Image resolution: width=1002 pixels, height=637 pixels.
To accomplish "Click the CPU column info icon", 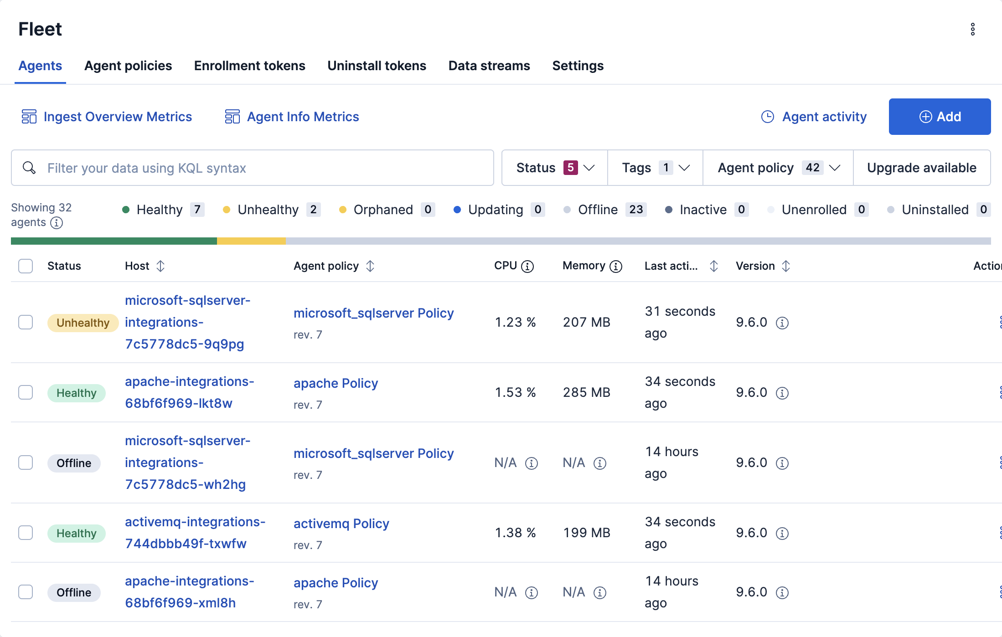I will point(527,266).
